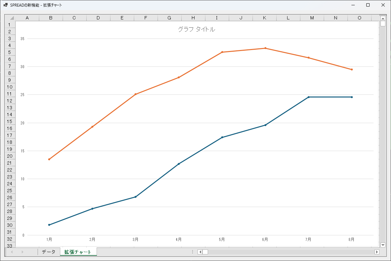
Task: Click the horizontal scrollbar thumb
Action: pos(205,252)
